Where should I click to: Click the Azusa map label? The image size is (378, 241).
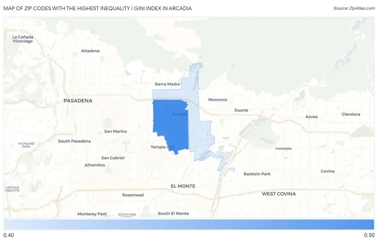tap(311, 117)
